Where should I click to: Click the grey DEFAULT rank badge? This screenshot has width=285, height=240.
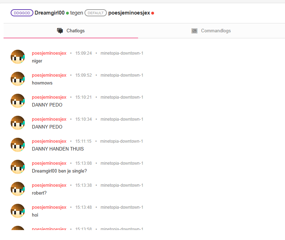(95, 13)
